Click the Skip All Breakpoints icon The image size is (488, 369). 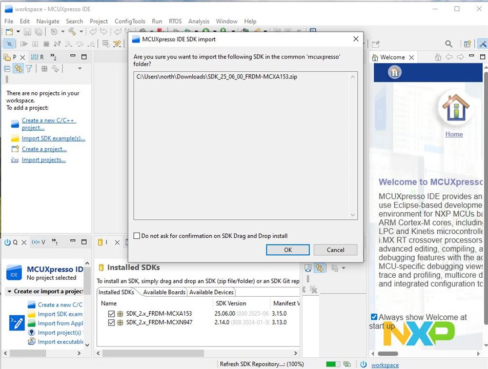(x=9, y=44)
